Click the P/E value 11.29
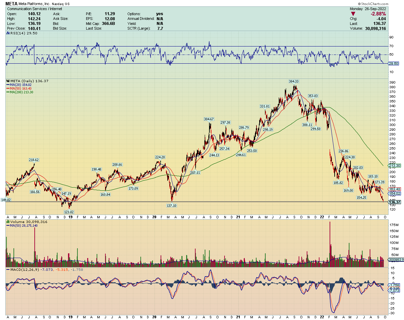This screenshot has height=320, width=404. point(110,14)
